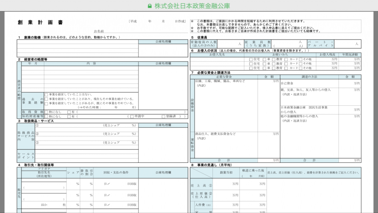This screenshot has width=378, height=213.
Task: Click the パート・アルバイト count field
Action: [x=348, y=44]
